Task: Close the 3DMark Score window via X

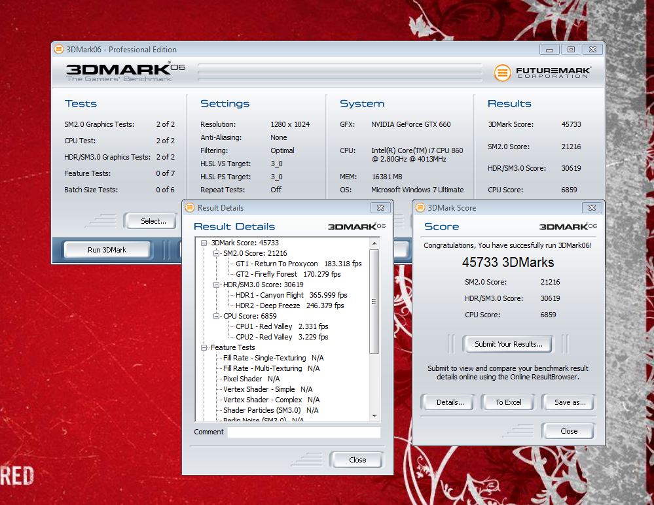Action: 592,207
